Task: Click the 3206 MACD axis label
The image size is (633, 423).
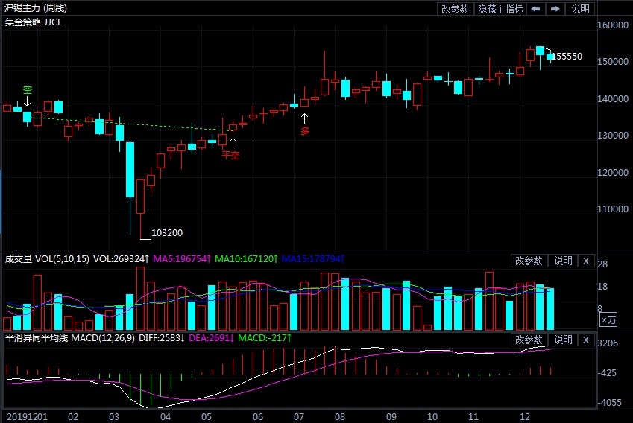Action: tap(608, 343)
